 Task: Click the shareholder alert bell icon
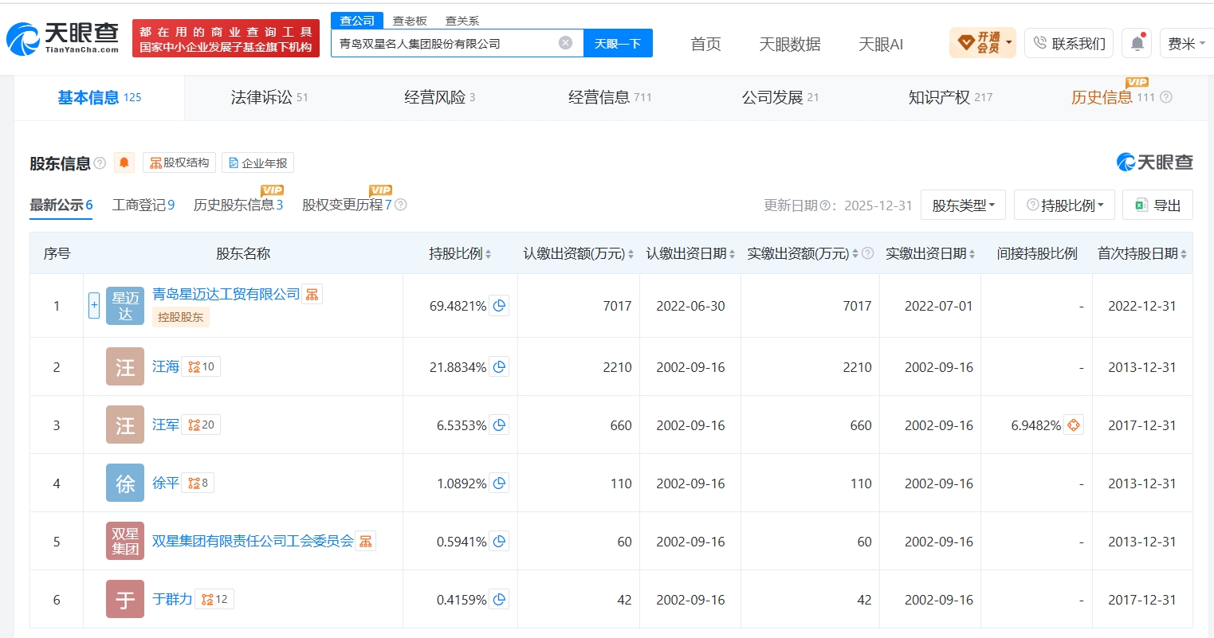coord(124,162)
